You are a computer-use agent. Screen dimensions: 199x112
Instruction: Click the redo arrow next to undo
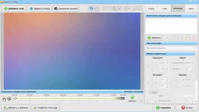click(x=96, y=8)
